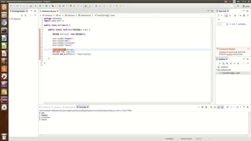Viewport: 251px width, 141px height.
Task: Open Ubuntu Dash home from launcher
Action: tap(4, 7)
